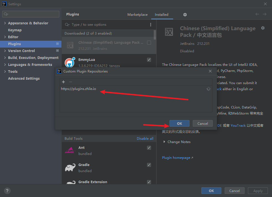Screen dimensions: 272x197
Task: Click the plugin search magnifier icon
Action: pos(67,25)
